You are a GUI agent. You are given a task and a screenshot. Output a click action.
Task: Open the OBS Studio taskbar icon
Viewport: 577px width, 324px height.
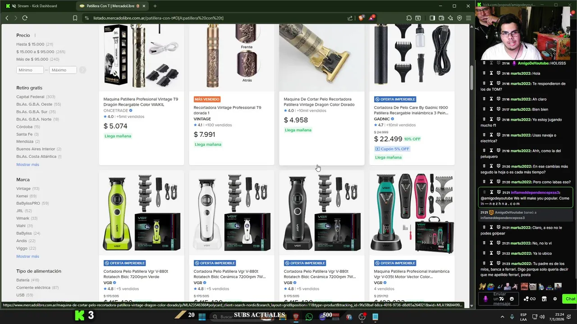point(362,317)
